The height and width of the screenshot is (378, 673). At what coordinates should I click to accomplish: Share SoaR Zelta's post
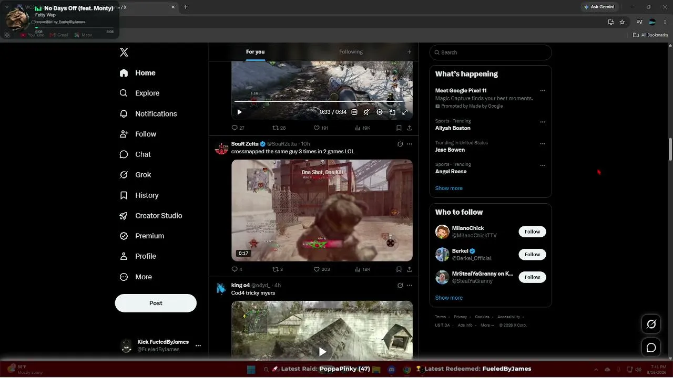(x=410, y=269)
